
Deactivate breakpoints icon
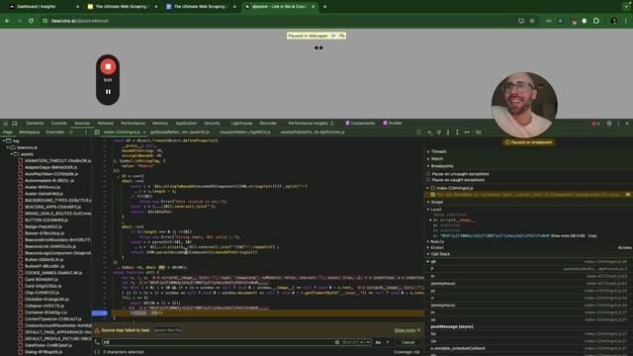[479, 133]
